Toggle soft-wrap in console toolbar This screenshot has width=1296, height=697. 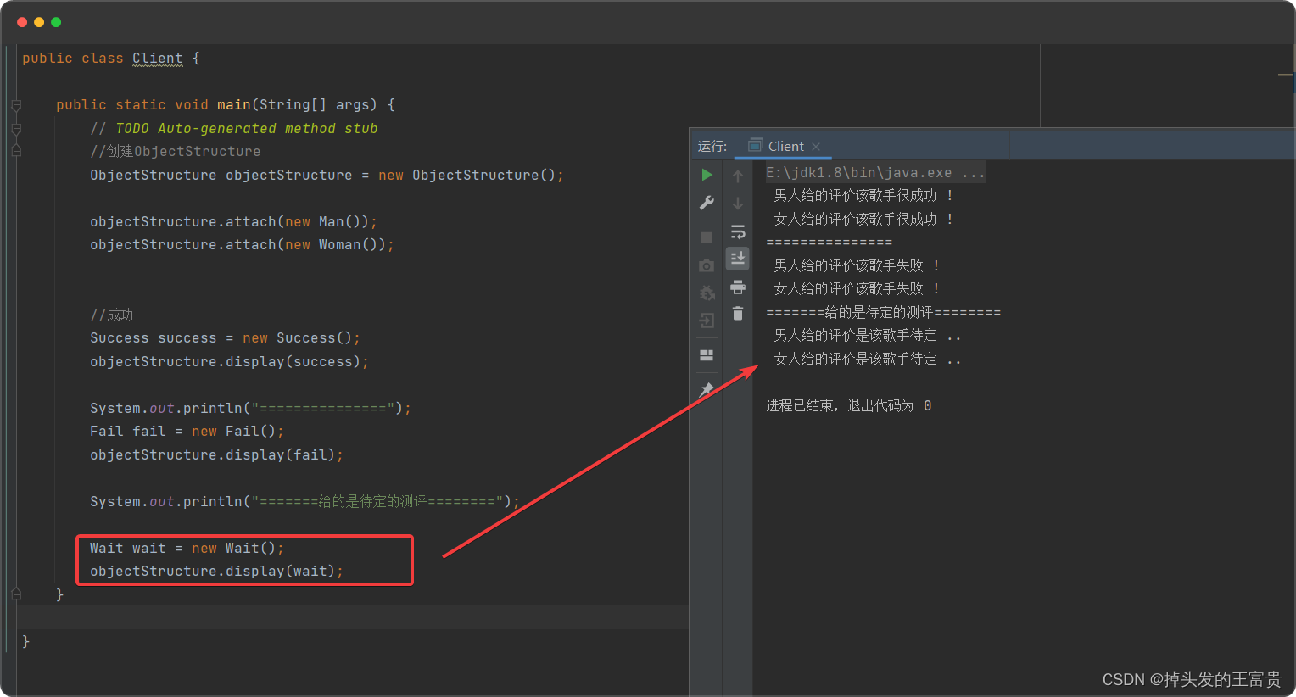[x=738, y=231]
